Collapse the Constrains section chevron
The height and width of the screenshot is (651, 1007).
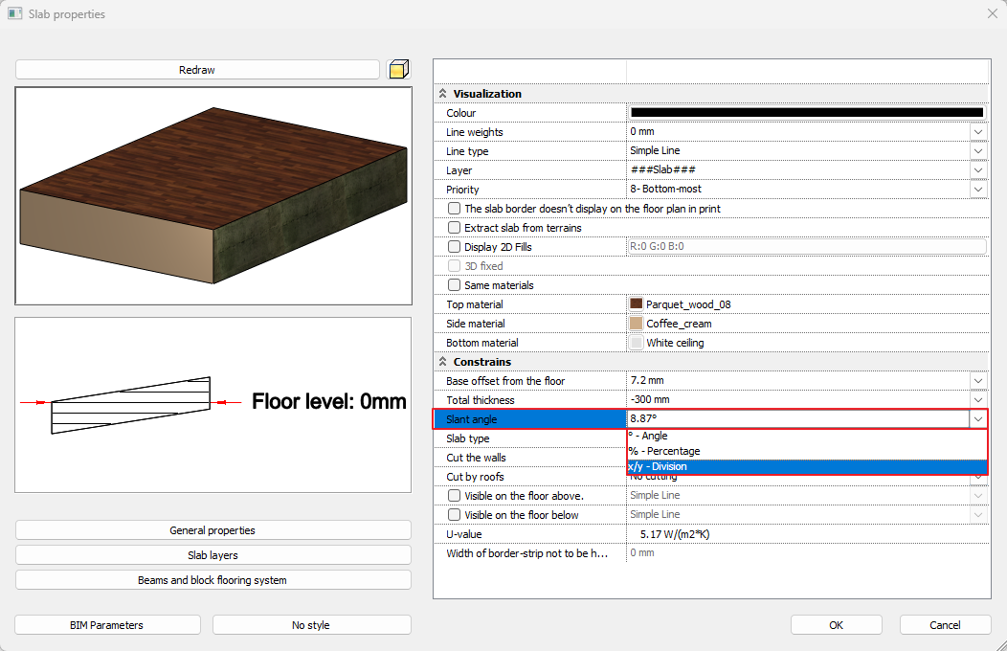click(442, 362)
